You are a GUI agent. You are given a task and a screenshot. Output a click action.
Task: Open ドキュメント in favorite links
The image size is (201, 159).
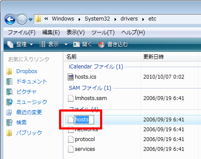click(32, 82)
